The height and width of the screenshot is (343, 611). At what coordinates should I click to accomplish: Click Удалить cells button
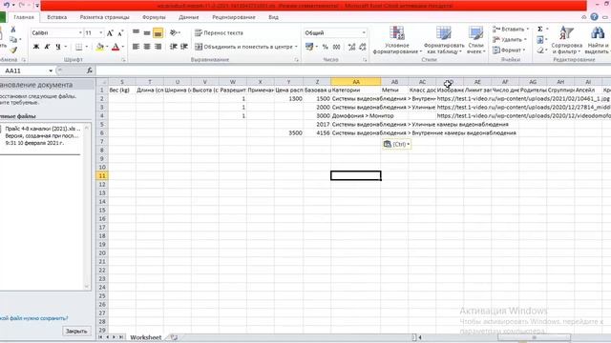[x=507, y=40]
